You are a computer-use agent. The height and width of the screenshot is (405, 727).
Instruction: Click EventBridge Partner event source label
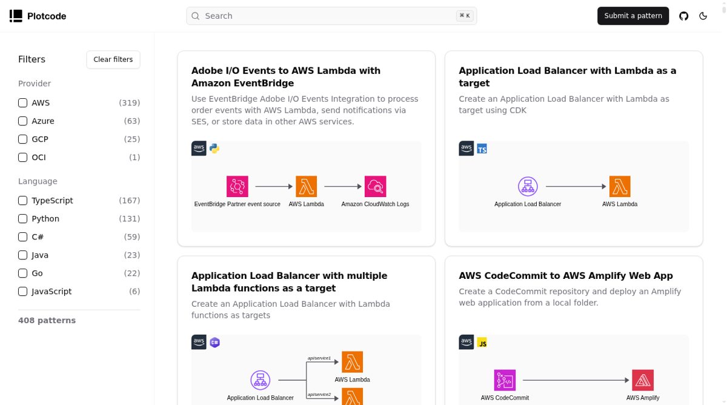point(237,204)
